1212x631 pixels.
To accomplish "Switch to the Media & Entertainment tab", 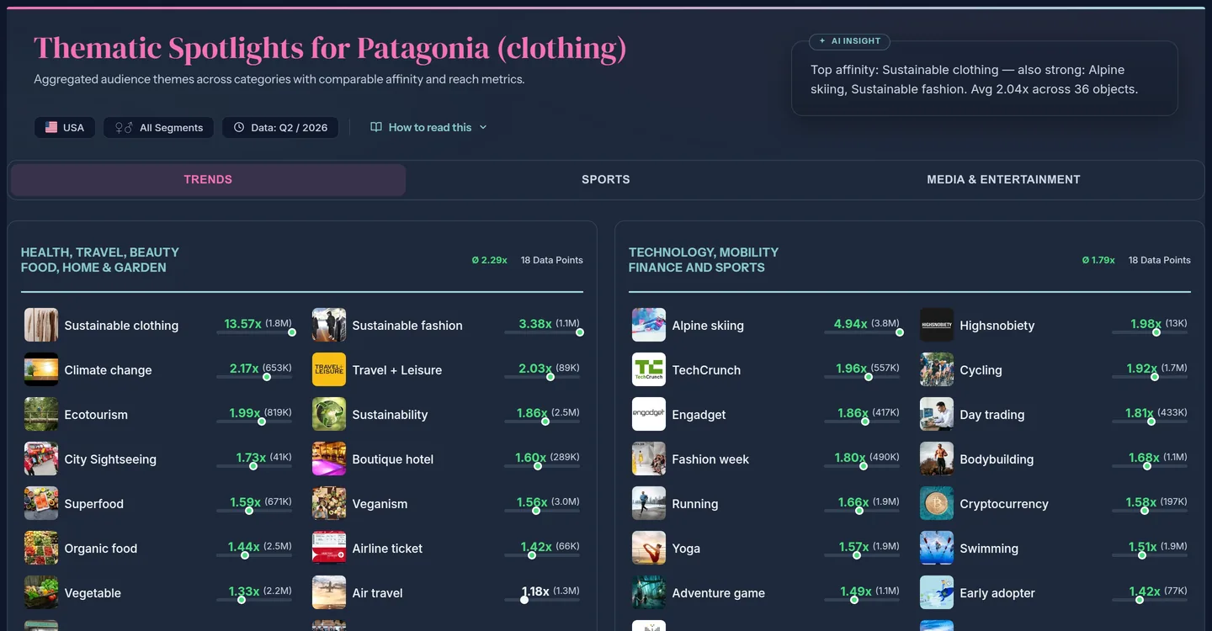I will (x=1003, y=179).
